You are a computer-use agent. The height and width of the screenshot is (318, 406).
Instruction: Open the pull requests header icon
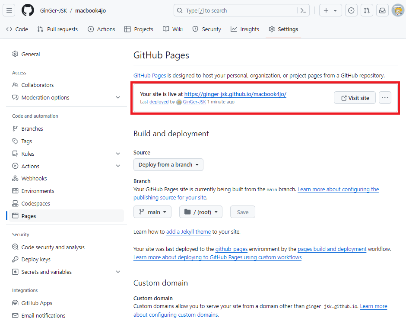tap(367, 10)
